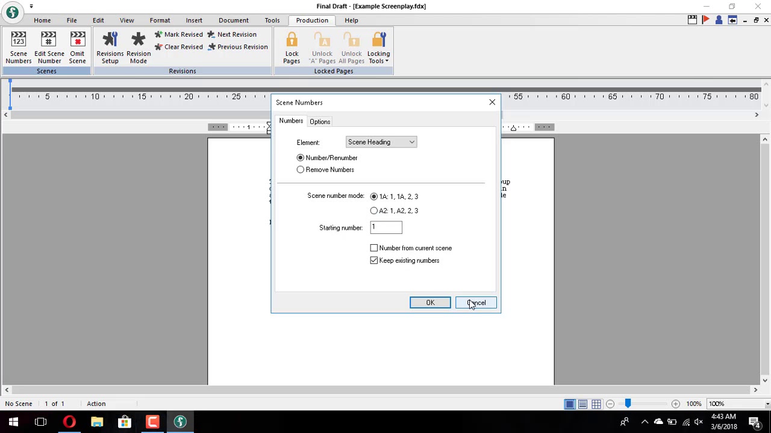Image resolution: width=771 pixels, height=433 pixels.
Task: Click zoom out minus icon
Action: [610, 404]
